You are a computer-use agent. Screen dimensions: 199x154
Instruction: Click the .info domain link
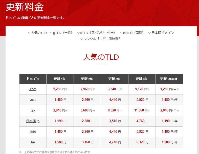[33, 132]
